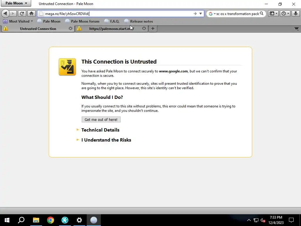This screenshot has height=226, width=301.
Task: Click the warning icon on second tab
Action: pyautogui.click(x=79, y=29)
